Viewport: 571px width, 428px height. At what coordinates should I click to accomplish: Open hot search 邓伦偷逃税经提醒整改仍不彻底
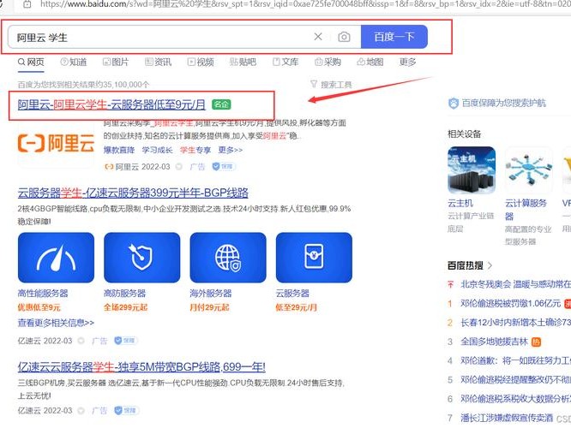click(515, 380)
